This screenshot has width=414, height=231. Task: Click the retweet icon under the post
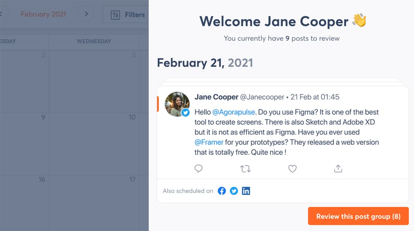(246, 169)
